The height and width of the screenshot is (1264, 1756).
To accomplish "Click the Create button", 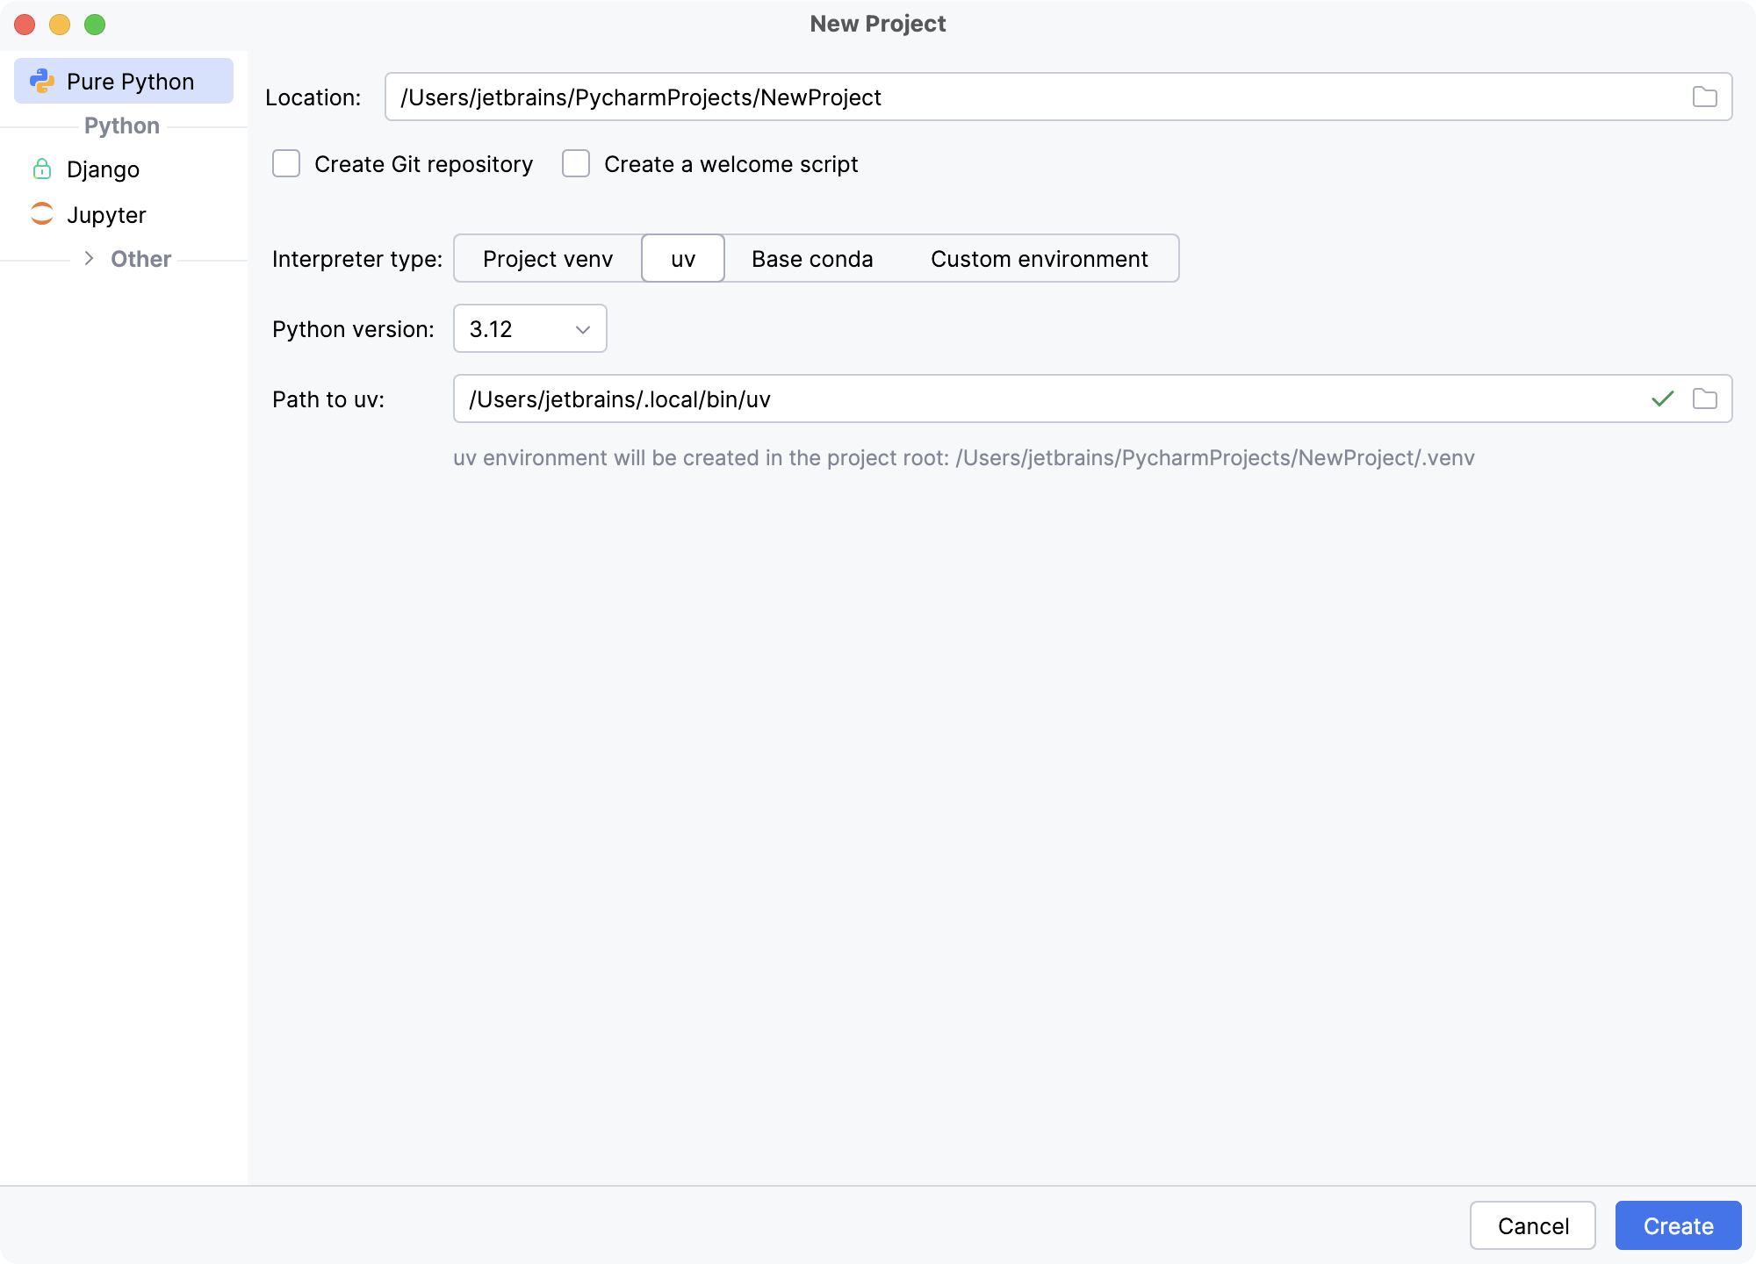I will point(1678,1225).
